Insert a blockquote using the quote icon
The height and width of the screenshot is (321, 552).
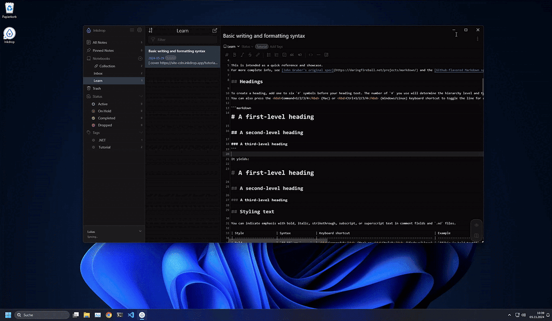point(292,54)
